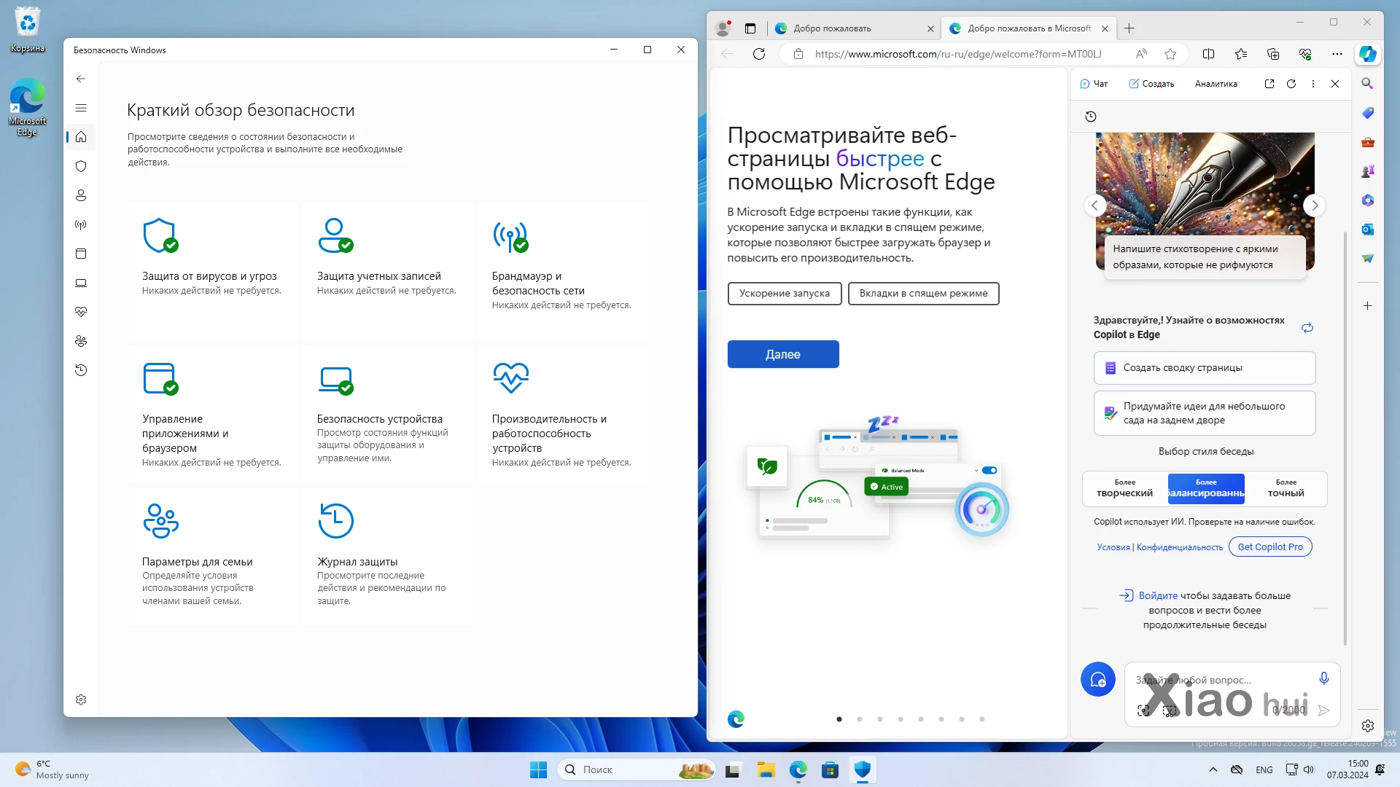The image size is (1400, 787).
Task: Open the Device performance and health sidebar icon
Action: [81, 312]
